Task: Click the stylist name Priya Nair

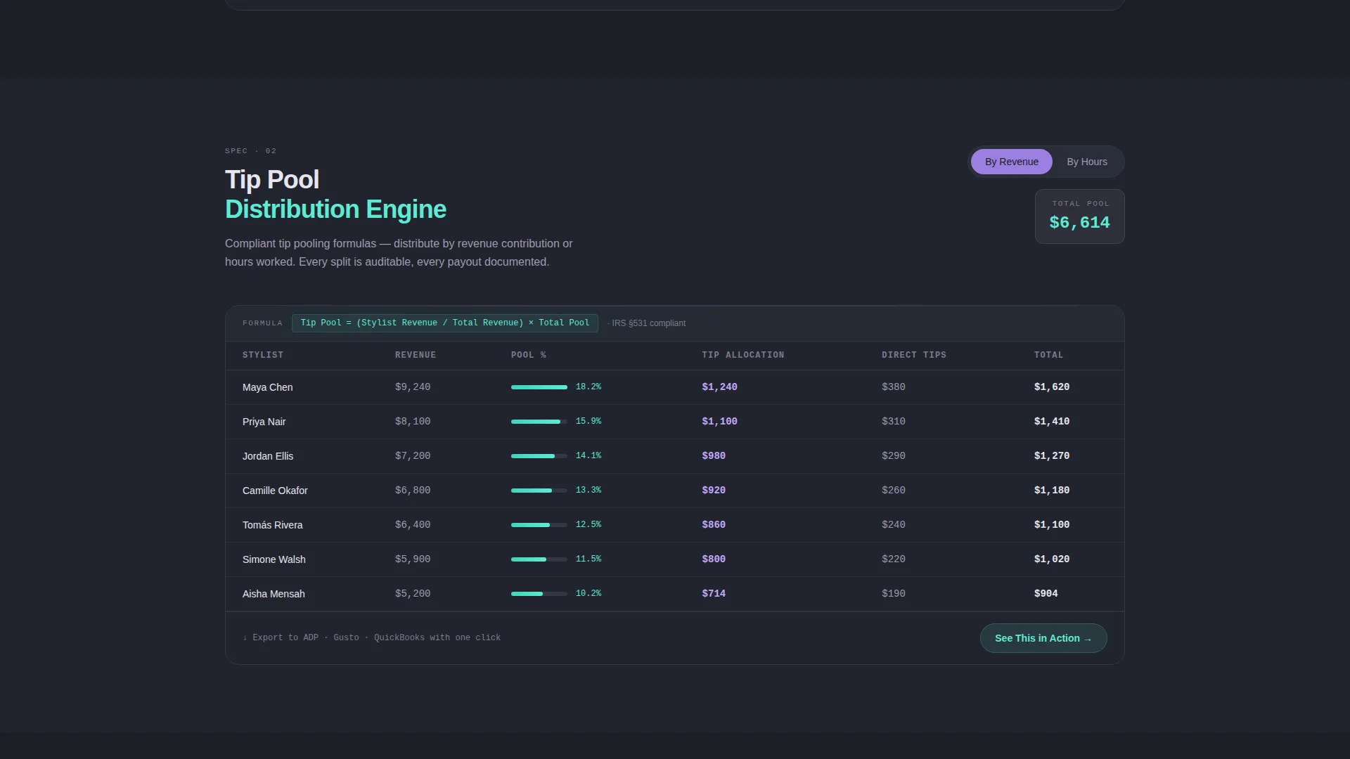Action: point(264,422)
